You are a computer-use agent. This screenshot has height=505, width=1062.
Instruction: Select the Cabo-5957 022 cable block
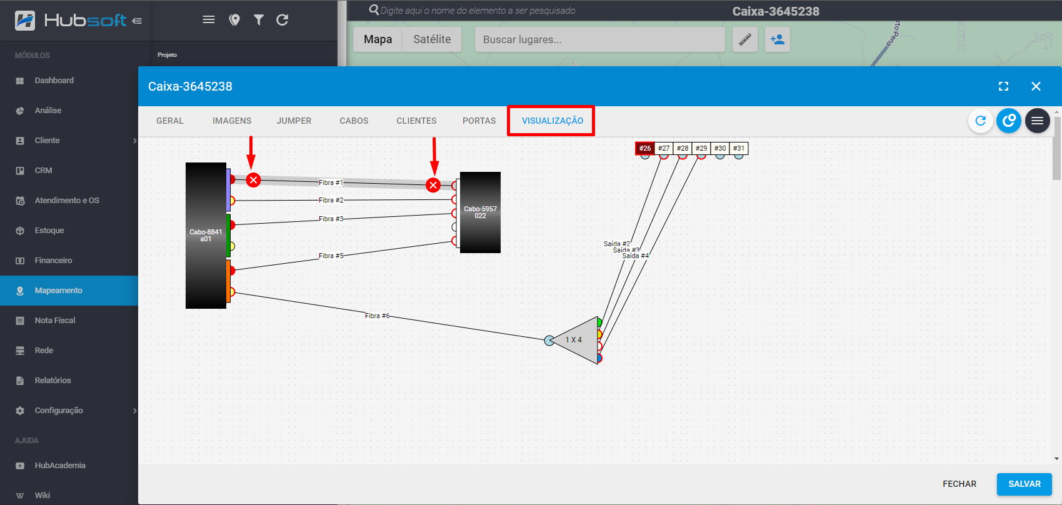click(x=480, y=212)
